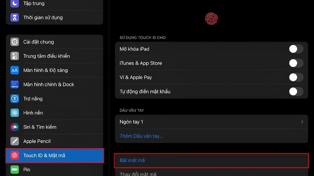Screen dimensions: 314x176
Task: Tap the Touch ID fingerprint sidebar icon
Action: point(15,155)
